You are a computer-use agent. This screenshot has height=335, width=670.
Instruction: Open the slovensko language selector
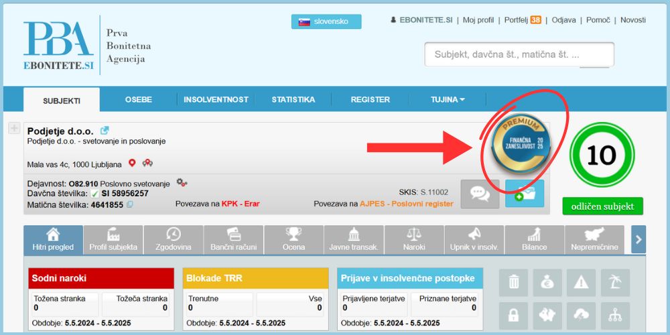[326, 21]
